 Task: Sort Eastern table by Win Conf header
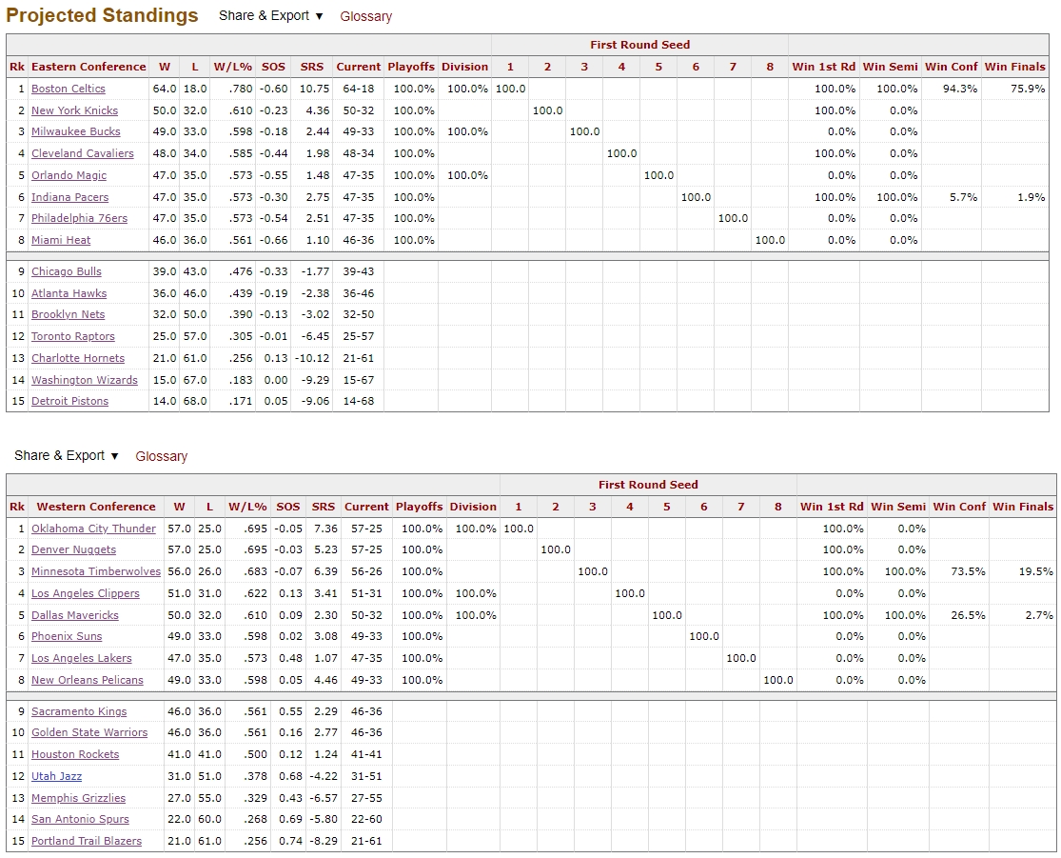tap(952, 67)
